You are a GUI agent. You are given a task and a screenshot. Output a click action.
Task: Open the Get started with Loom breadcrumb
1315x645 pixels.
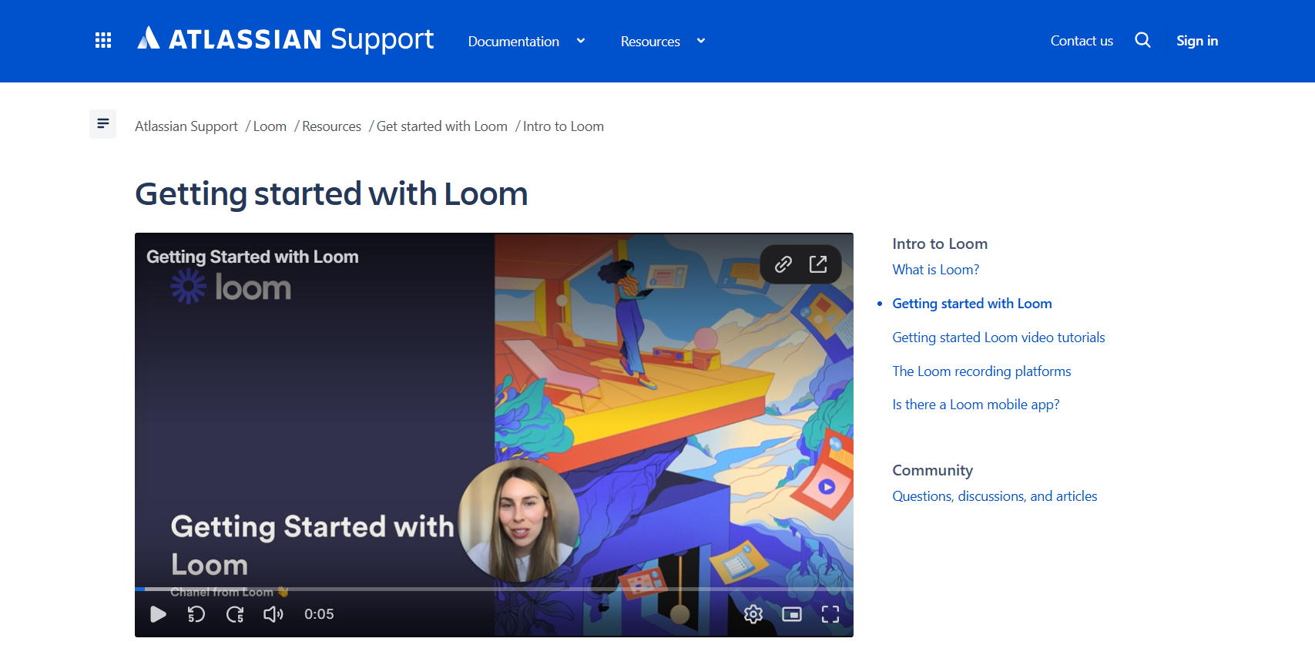[x=442, y=126]
